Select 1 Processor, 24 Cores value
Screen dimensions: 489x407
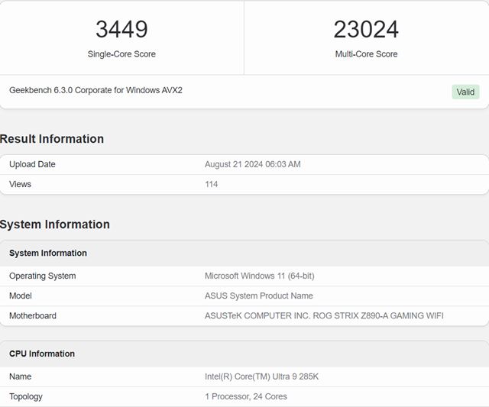pyautogui.click(x=246, y=396)
